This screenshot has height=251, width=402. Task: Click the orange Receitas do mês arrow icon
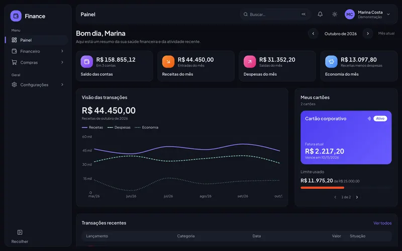(168, 62)
